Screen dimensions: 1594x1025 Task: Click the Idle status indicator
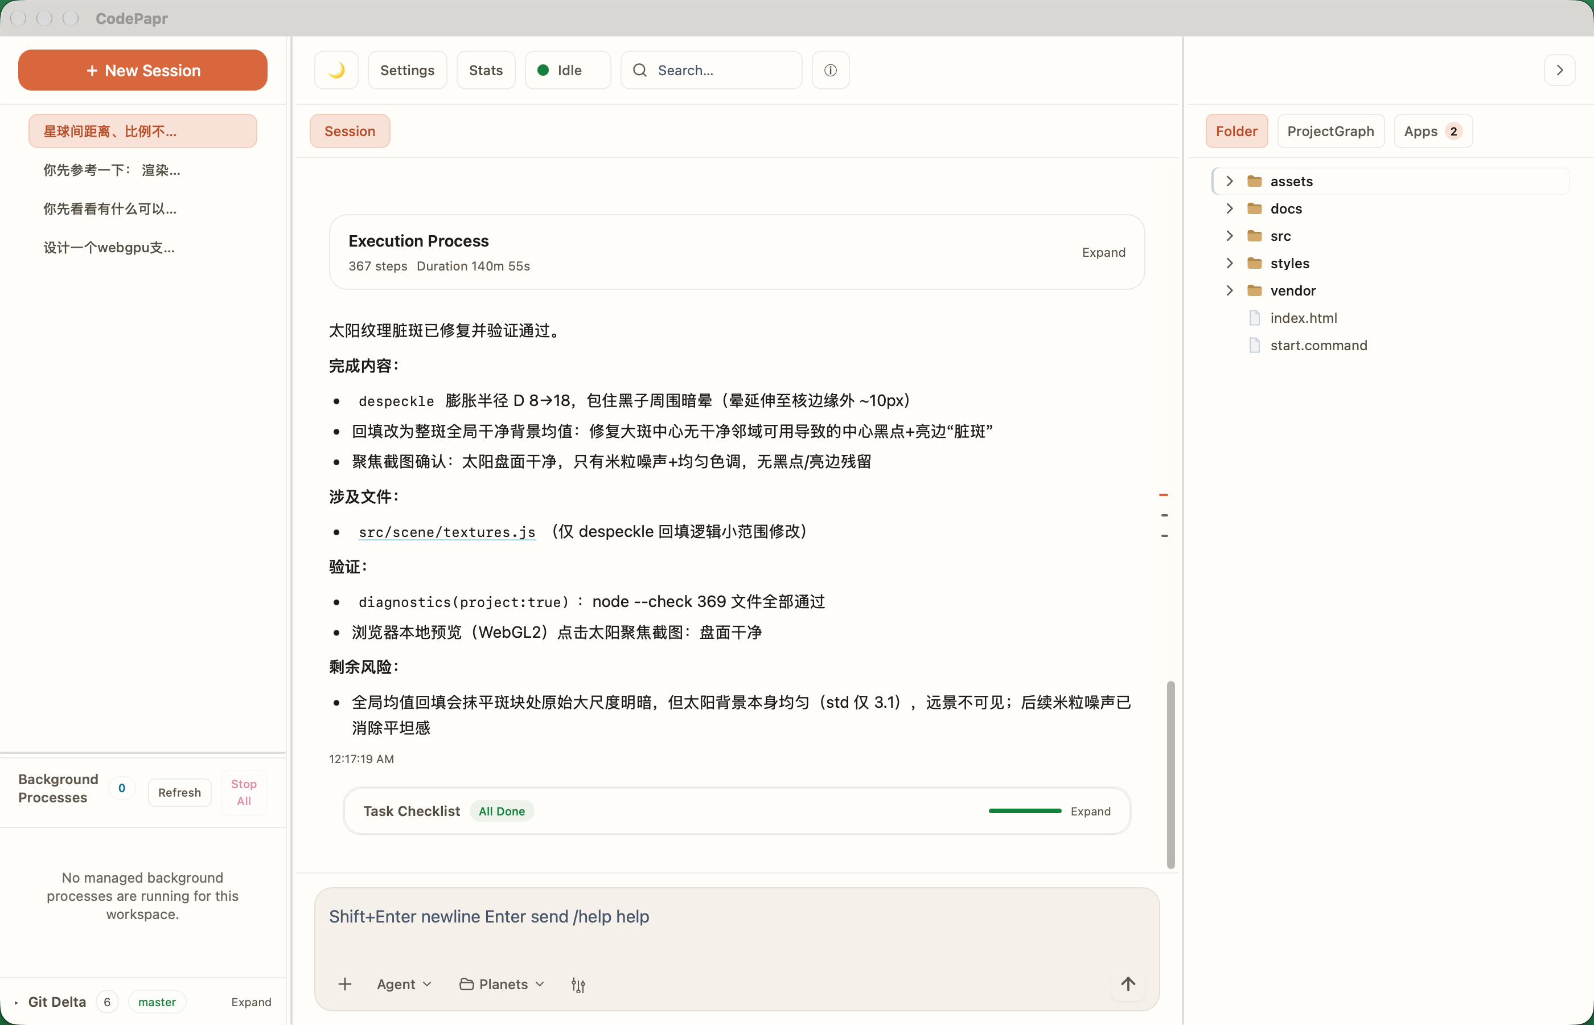(x=568, y=70)
